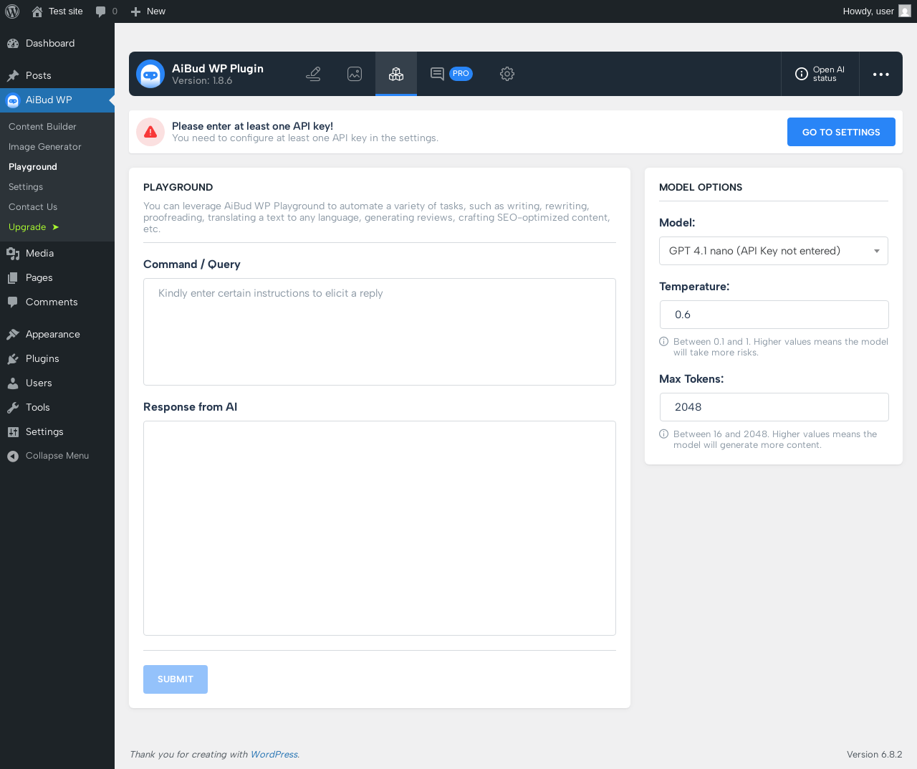Focus the Temperature input field
Image resolution: width=917 pixels, height=769 pixels.
pyautogui.click(x=774, y=315)
